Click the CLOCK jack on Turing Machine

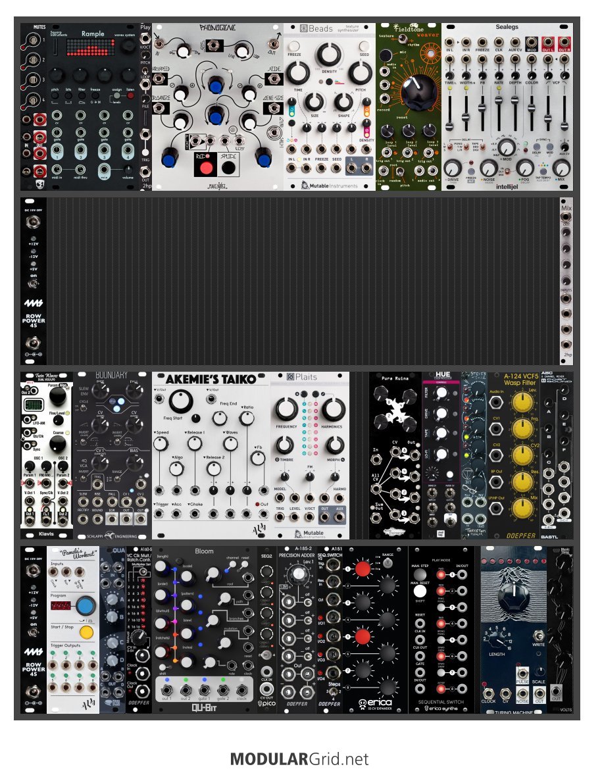tap(489, 693)
